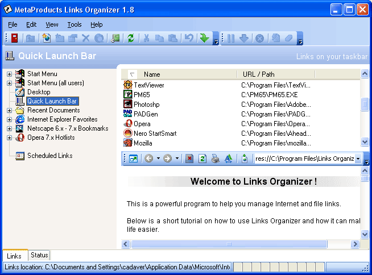Click browser Stop page icon with red X
372x275 pixels.
tap(189, 159)
